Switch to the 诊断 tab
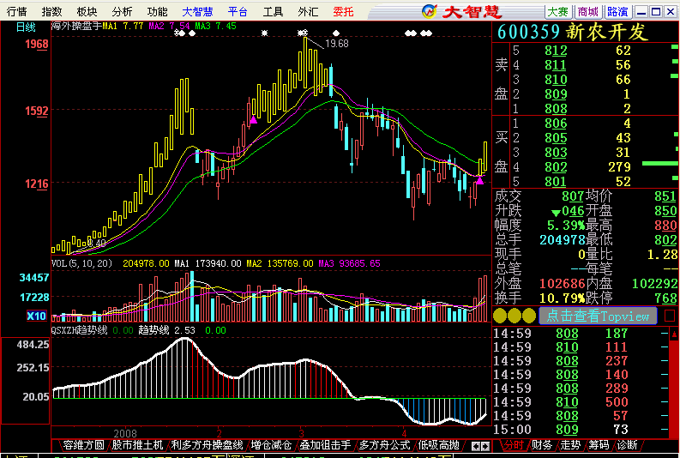This screenshot has height=458, width=680. (627, 445)
